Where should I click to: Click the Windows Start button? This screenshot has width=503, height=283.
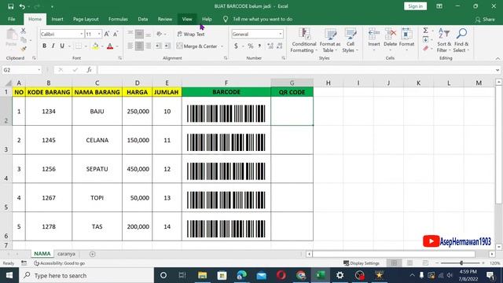[x=9, y=275]
